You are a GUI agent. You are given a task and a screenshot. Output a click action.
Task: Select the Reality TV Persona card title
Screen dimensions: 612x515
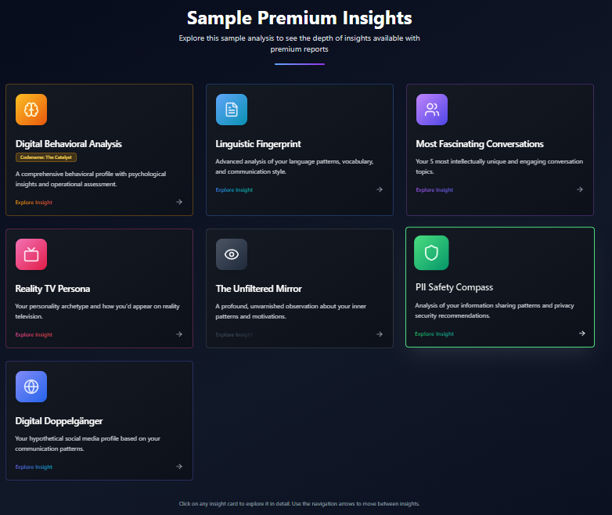coord(52,289)
